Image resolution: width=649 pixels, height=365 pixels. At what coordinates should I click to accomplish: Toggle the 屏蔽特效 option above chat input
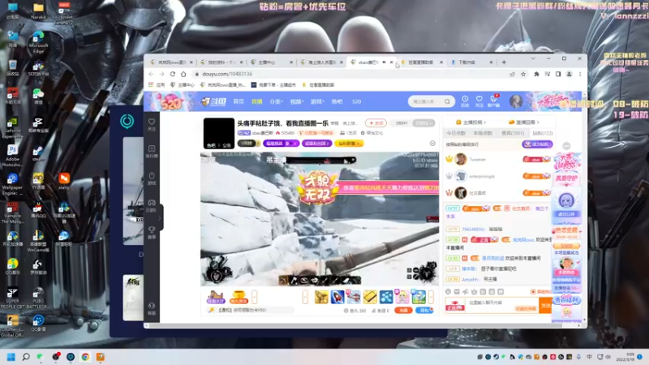pos(542,292)
